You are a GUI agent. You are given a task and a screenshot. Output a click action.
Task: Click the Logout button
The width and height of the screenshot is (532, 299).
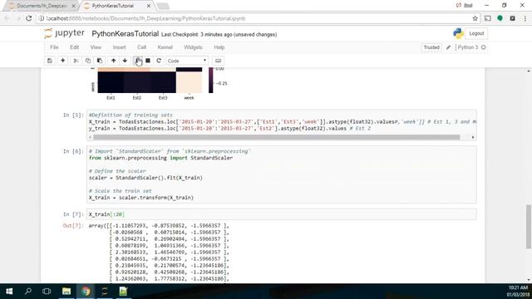[x=476, y=33]
